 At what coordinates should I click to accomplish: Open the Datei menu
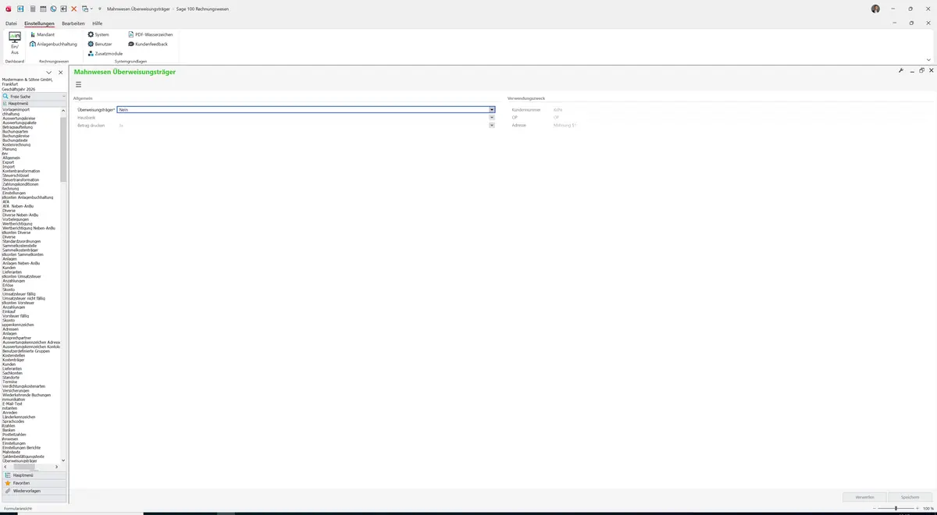(11, 23)
